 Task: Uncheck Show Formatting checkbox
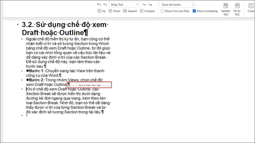(194, 11)
